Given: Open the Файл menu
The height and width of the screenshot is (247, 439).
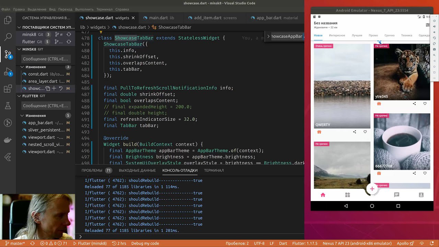Looking at the screenshot, I should (6, 9).
